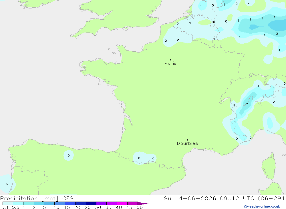This screenshot has width=286, height=209.
Task: Click the purple 30 mm legend swatch
Action: [x=101, y=203]
